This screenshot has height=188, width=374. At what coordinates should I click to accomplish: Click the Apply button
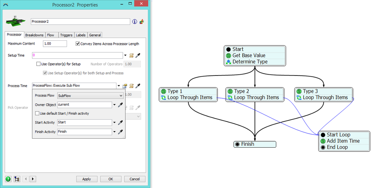pos(86,179)
